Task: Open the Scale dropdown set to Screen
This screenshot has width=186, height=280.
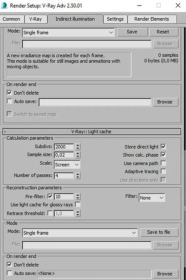Action: pyautogui.click(x=67, y=165)
